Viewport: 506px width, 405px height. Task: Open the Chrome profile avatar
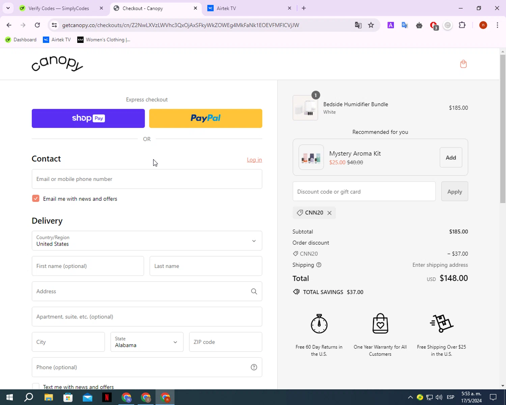tap(483, 25)
